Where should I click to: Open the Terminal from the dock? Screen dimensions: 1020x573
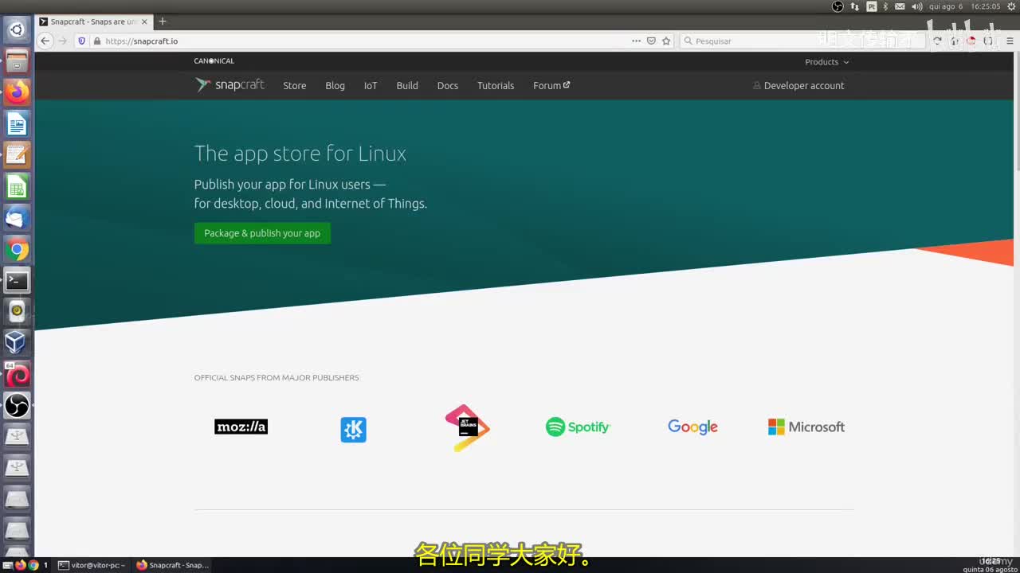click(17, 280)
